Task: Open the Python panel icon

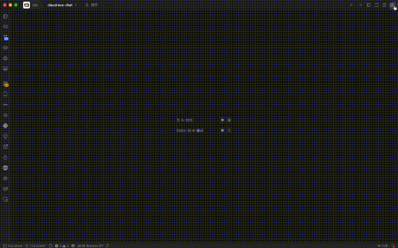Action: coord(5,125)
